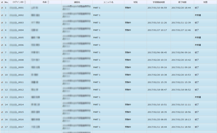Select login ID ending in _0012

pyautogui.click(x=17, y=90)
